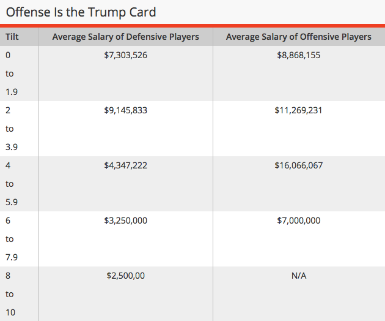This screenshot has height=321, width=385.
Task: Click the red divider line under the title
Action: (193, 26)
